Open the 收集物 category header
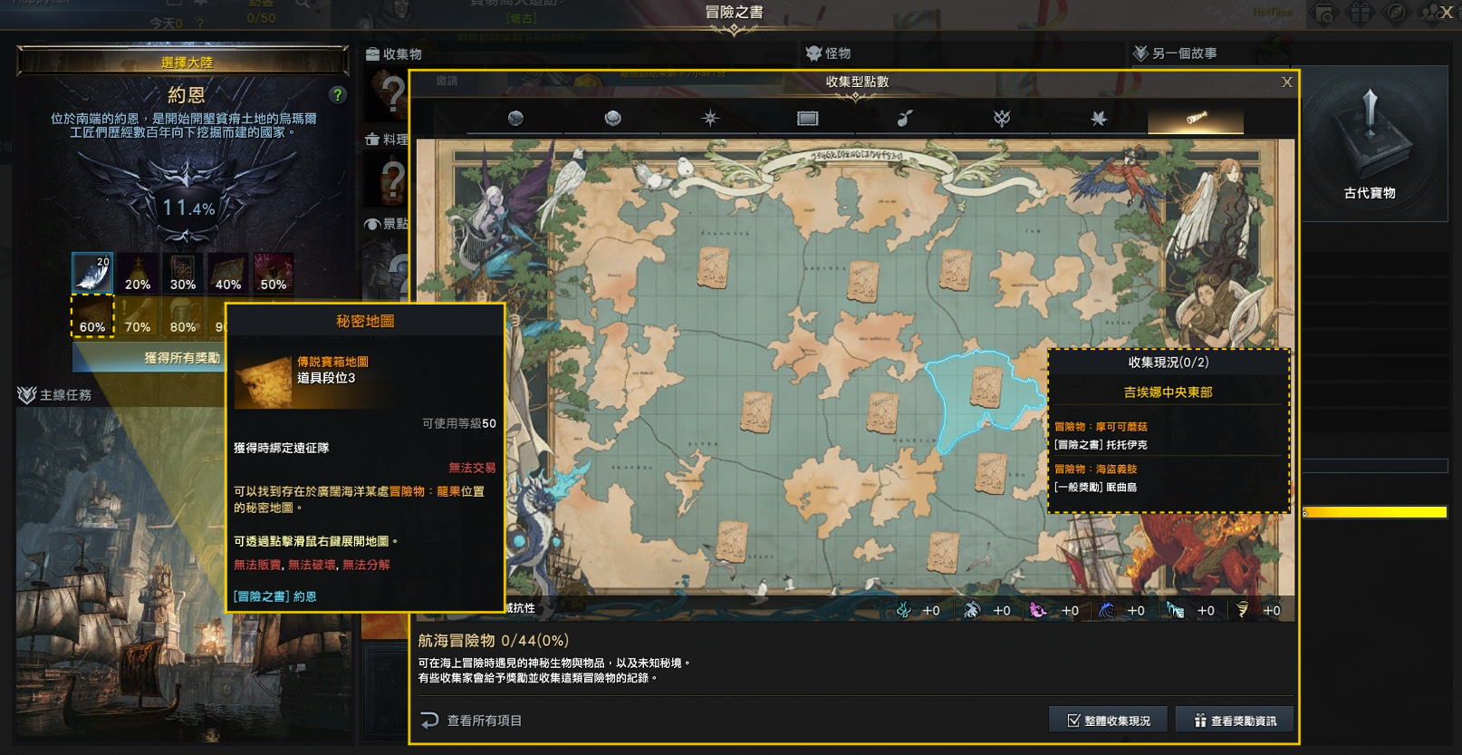This screenshot has width=1462, height=755. coord(394,54)
